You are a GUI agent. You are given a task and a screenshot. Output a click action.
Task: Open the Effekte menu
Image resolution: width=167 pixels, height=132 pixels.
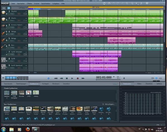pos(29,4)
